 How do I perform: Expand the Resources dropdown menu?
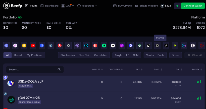click(x=87, y=6)
